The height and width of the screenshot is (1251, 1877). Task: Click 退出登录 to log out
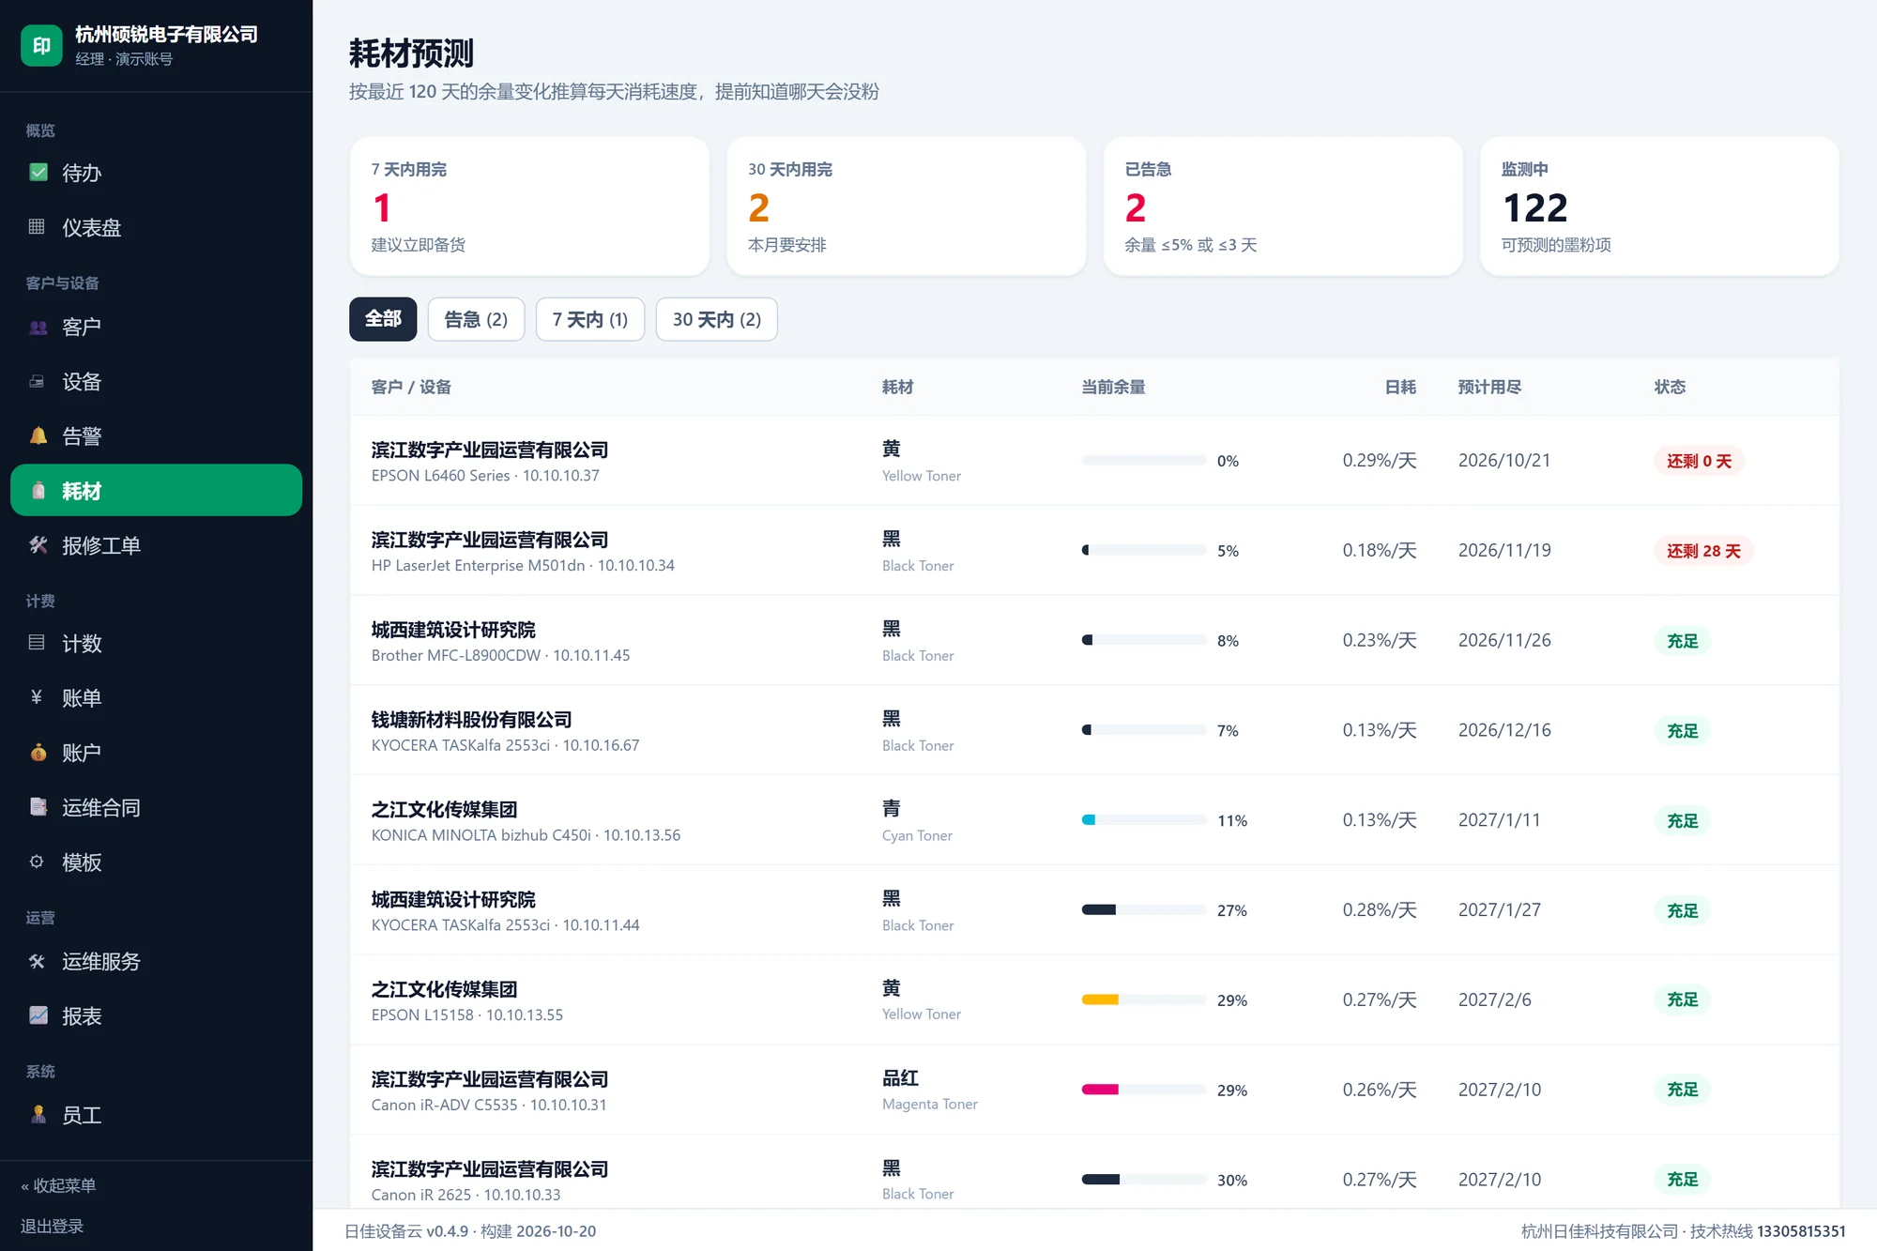tap(53, 1227)
